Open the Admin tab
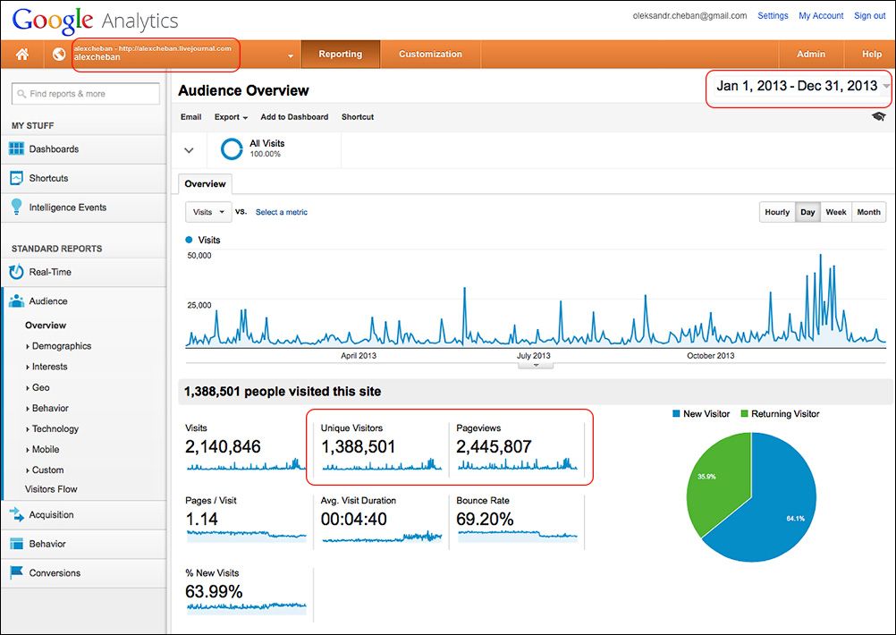Screen dimensions: 896x635 tap(811, 55)
